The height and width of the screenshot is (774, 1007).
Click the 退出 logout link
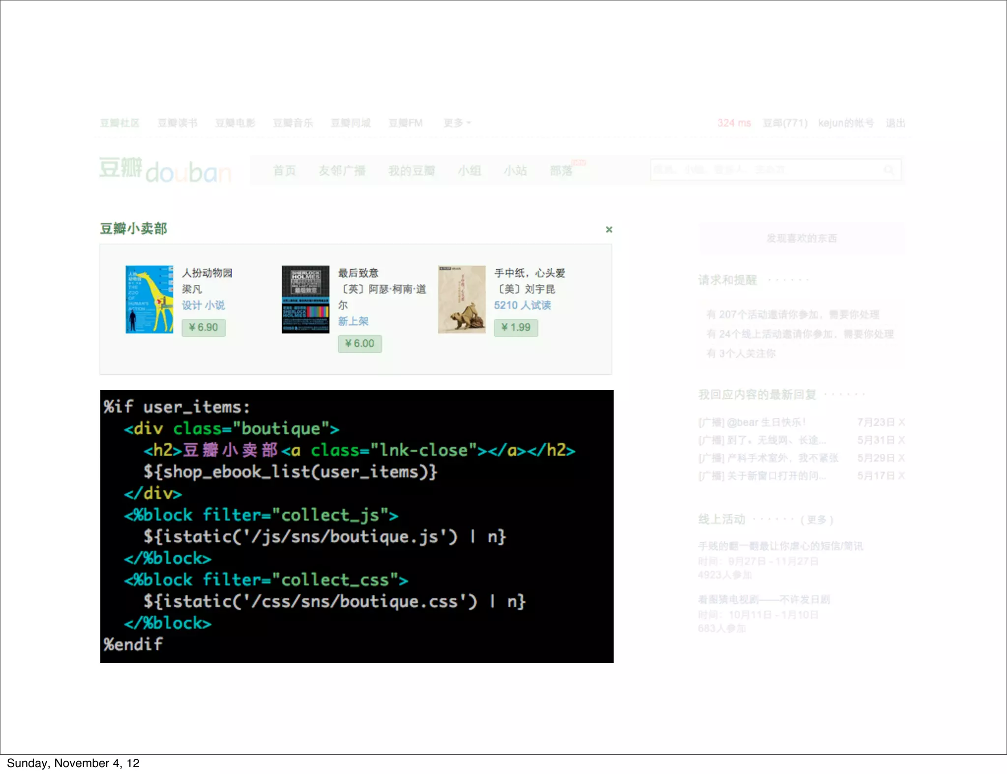click(x=895, y=123)
